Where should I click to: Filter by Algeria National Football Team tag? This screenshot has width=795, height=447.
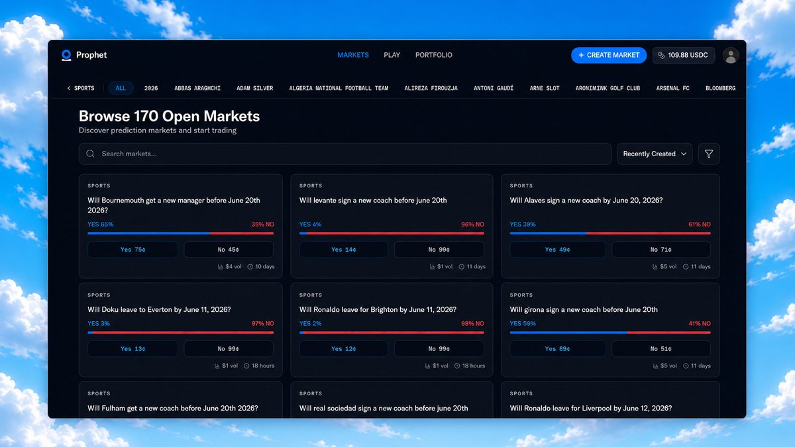339,88
